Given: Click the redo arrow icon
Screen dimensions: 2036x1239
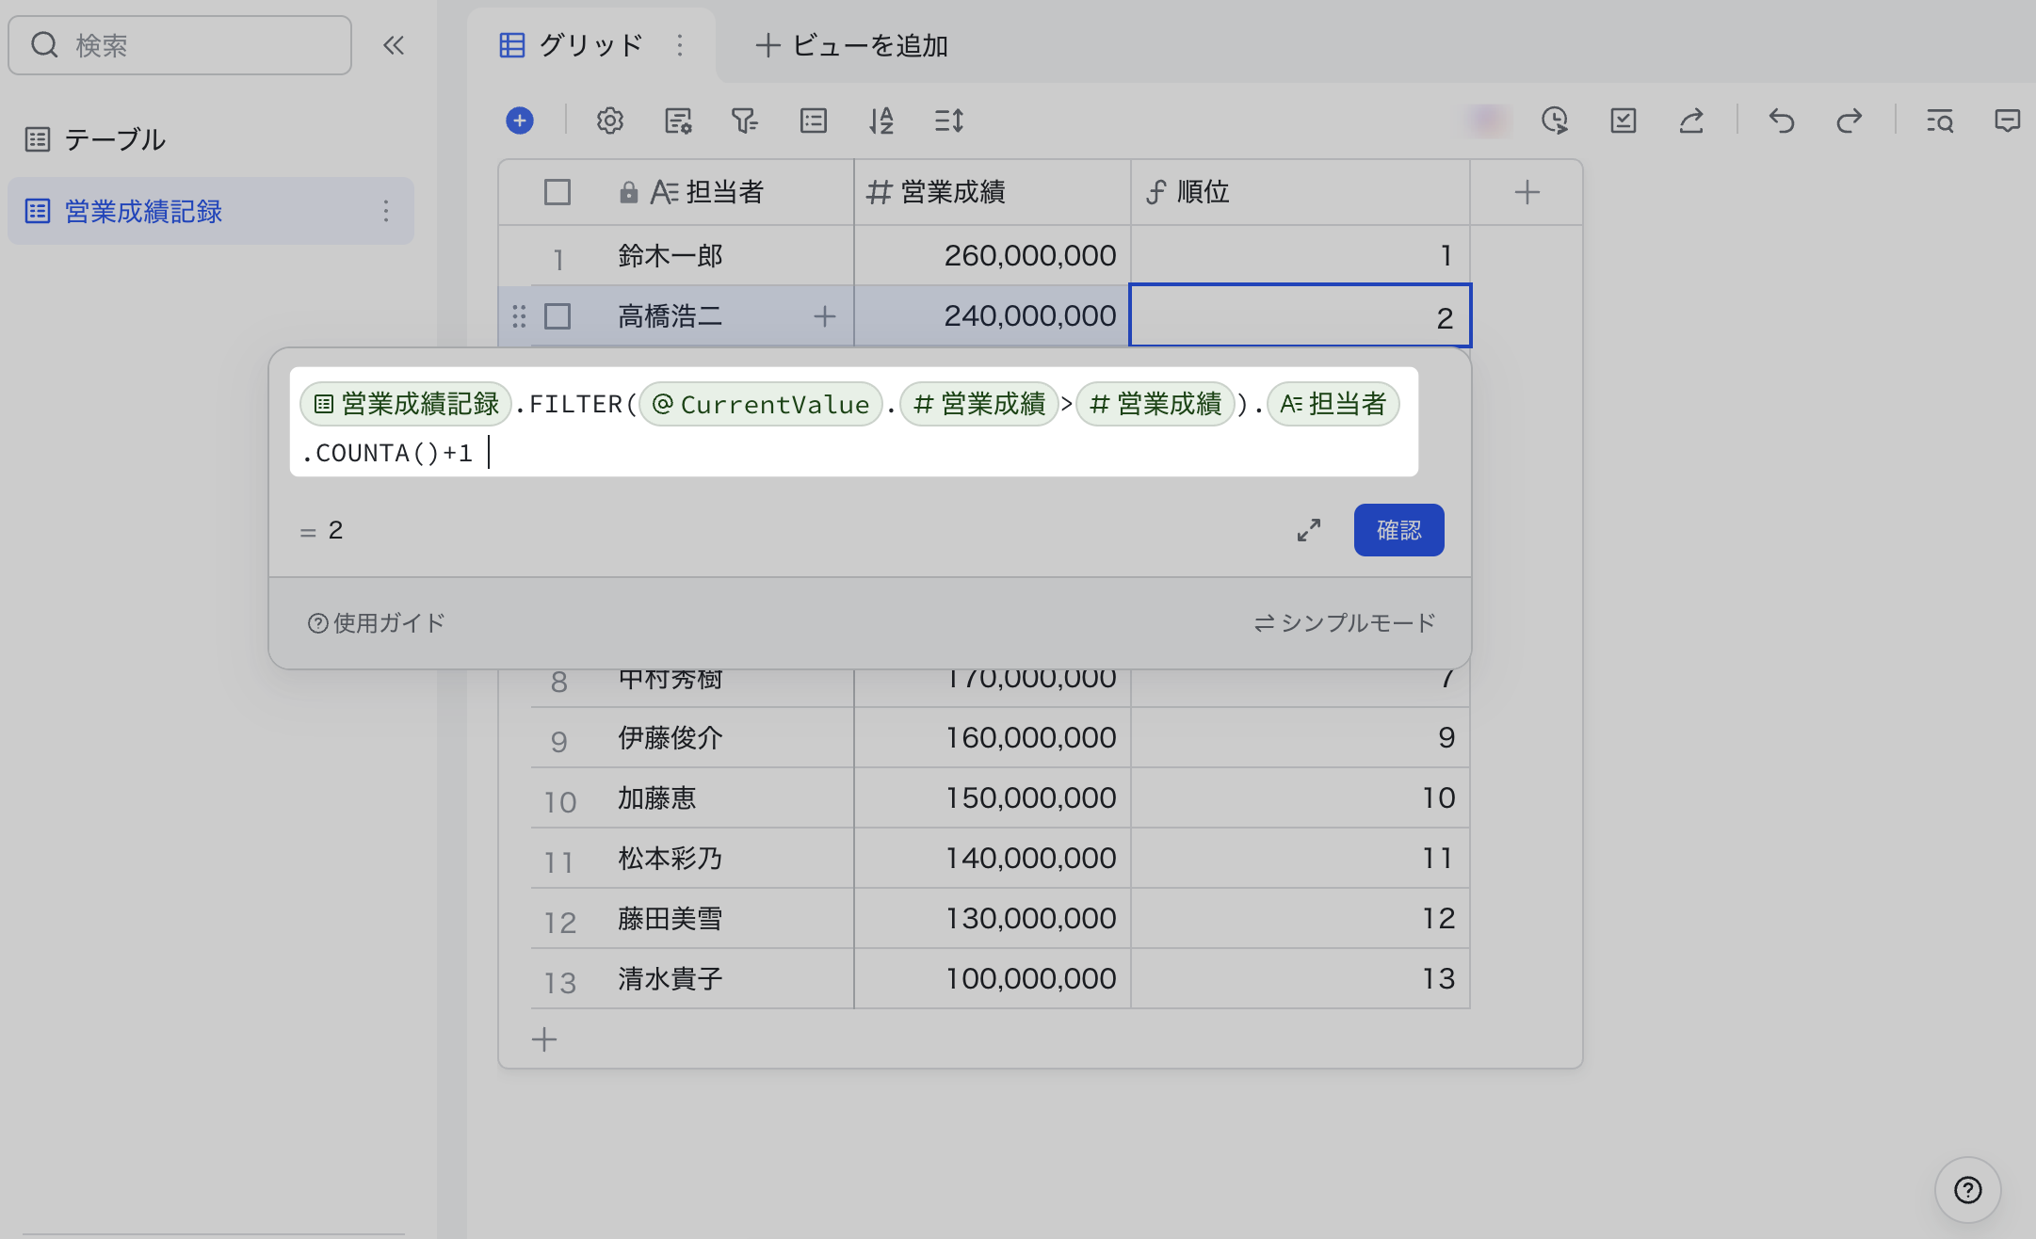Looking at the screenshot, I should point(1849,121).
